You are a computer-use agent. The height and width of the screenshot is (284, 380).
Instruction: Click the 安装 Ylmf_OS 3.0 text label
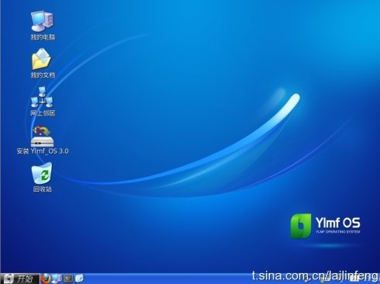tap(43, 151)
